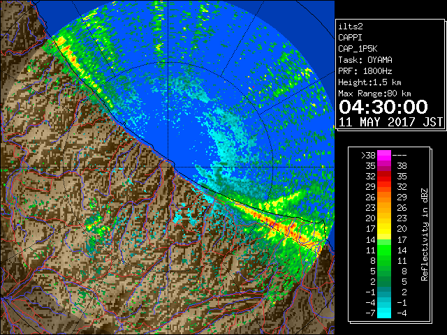Click the '-7' label left of the scale
Viewport: 447px width, 335px height.
pos(370,313)
